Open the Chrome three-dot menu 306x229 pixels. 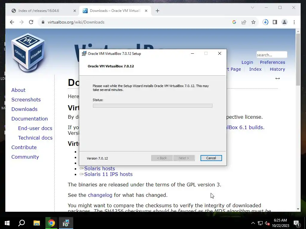(x=294, y=22)
